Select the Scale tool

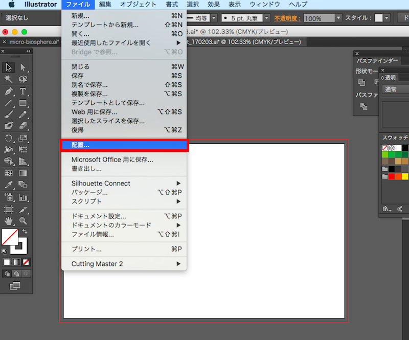[x=23, y=138]
